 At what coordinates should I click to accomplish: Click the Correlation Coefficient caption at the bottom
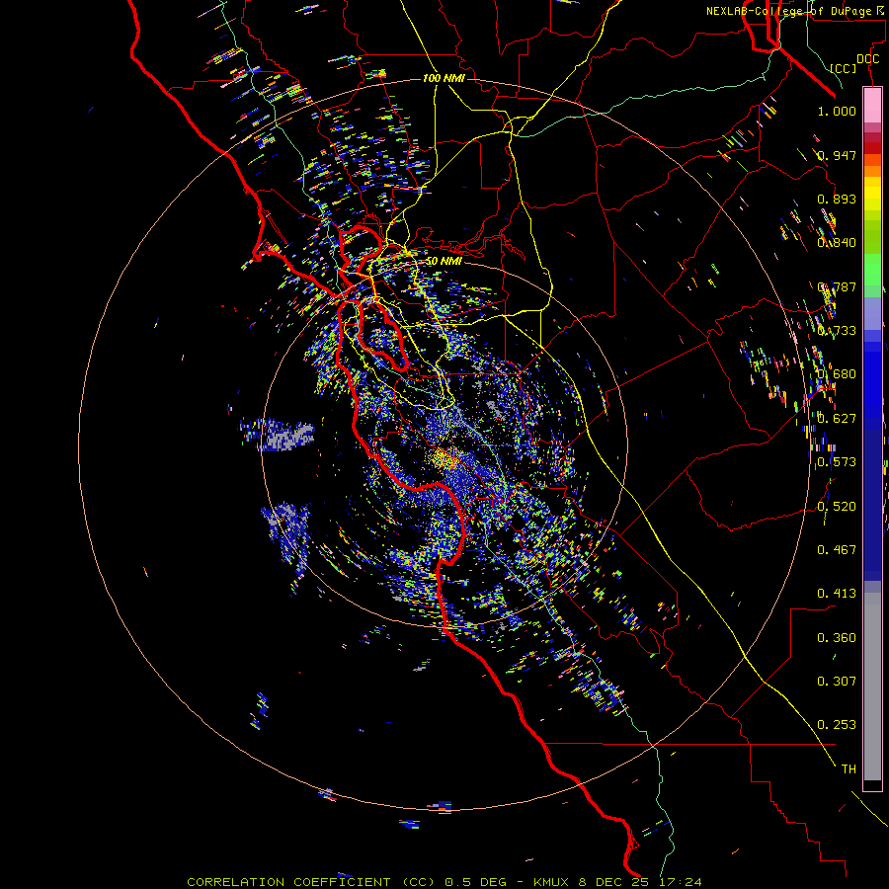click(444, 882)
